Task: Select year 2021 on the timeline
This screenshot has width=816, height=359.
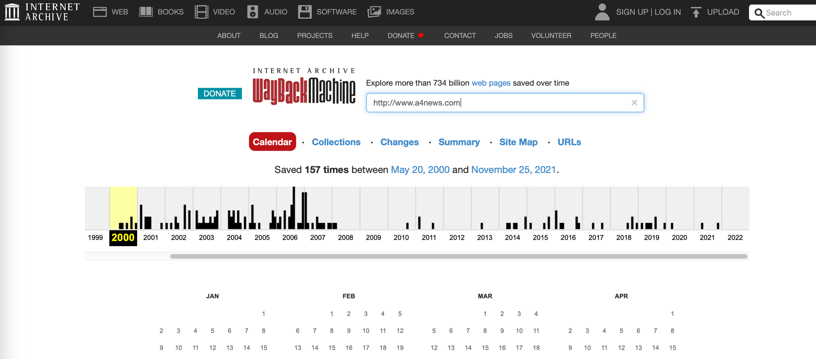Action: (x=707, y=238)
